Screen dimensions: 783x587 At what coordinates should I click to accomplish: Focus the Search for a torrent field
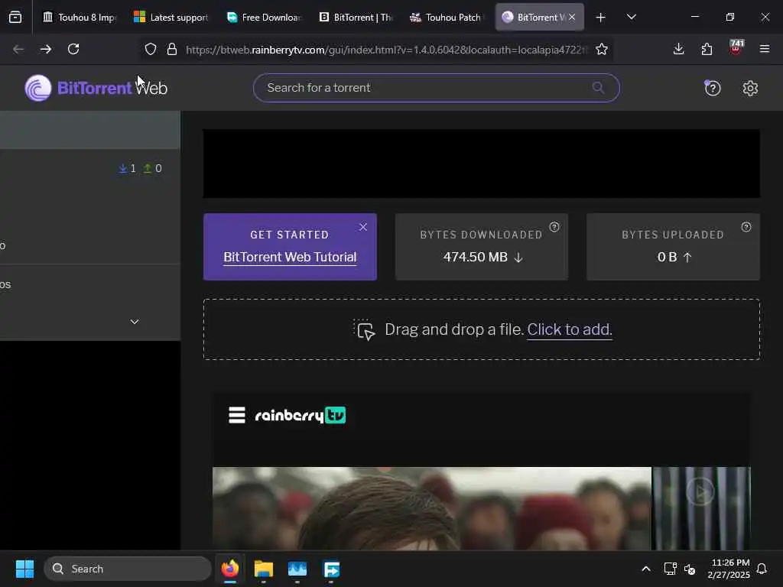click(436, 88)
